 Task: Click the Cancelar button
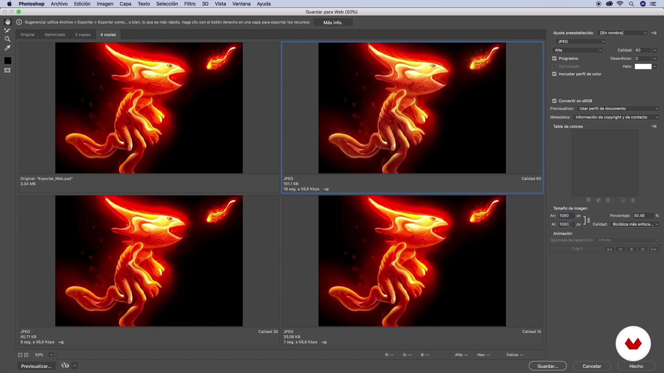(x=592, y=366)
